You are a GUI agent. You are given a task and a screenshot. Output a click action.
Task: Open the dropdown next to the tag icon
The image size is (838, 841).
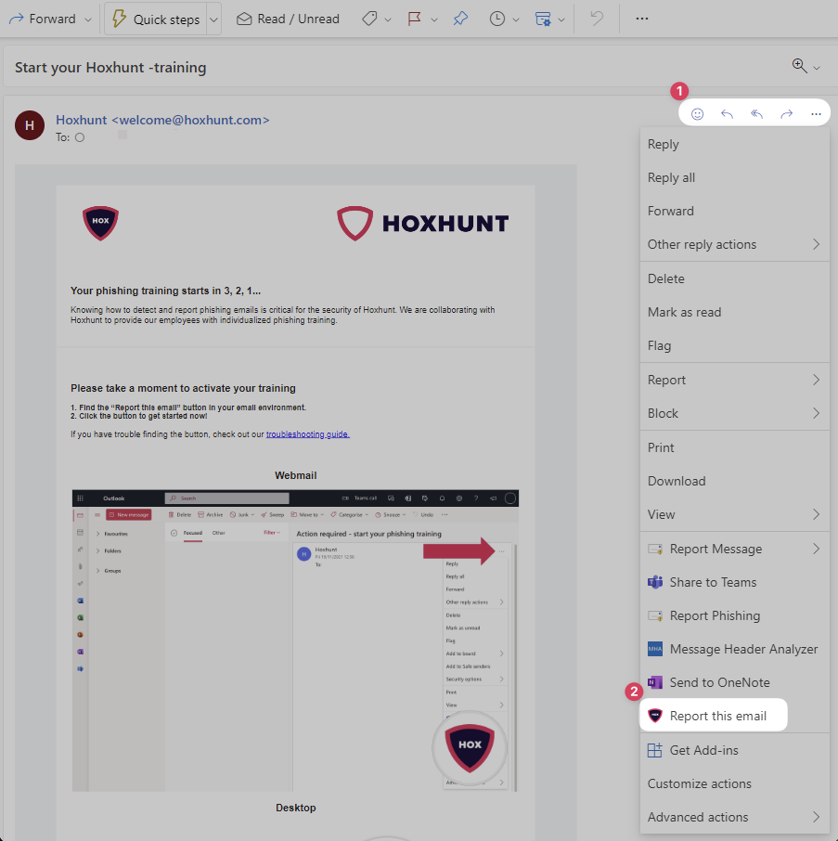pyautogui.click(x=388, y=19)
